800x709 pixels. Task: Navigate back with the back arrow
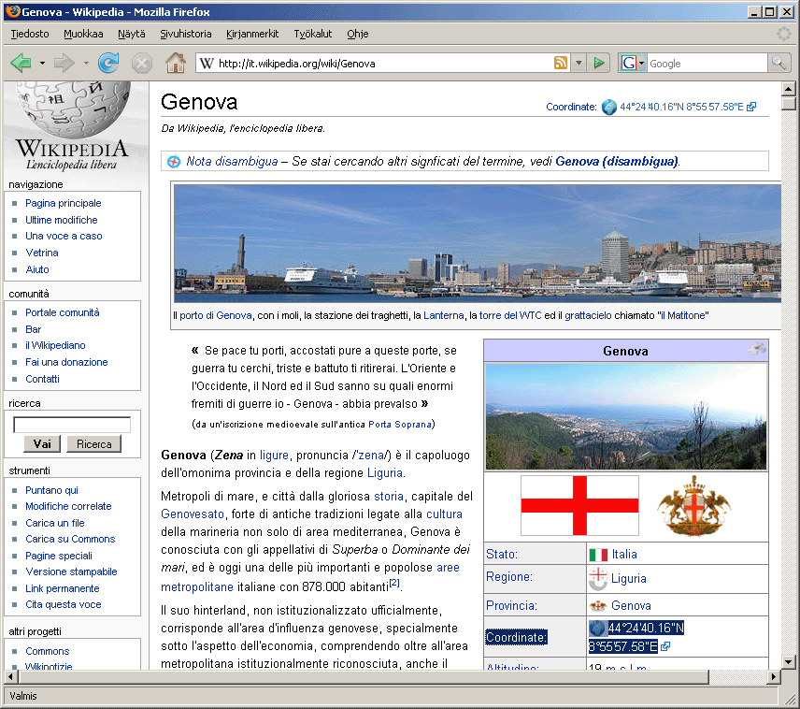(20, 63)
